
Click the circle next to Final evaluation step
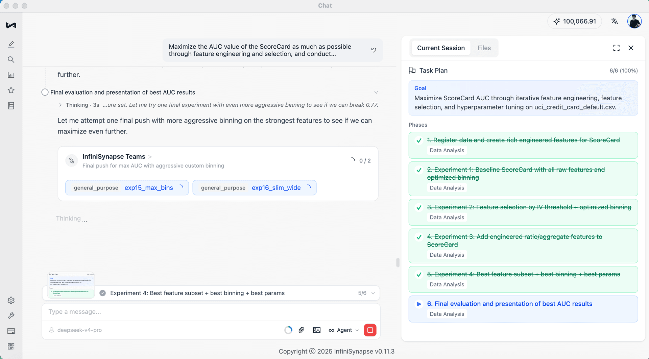(x=45, y=92)
